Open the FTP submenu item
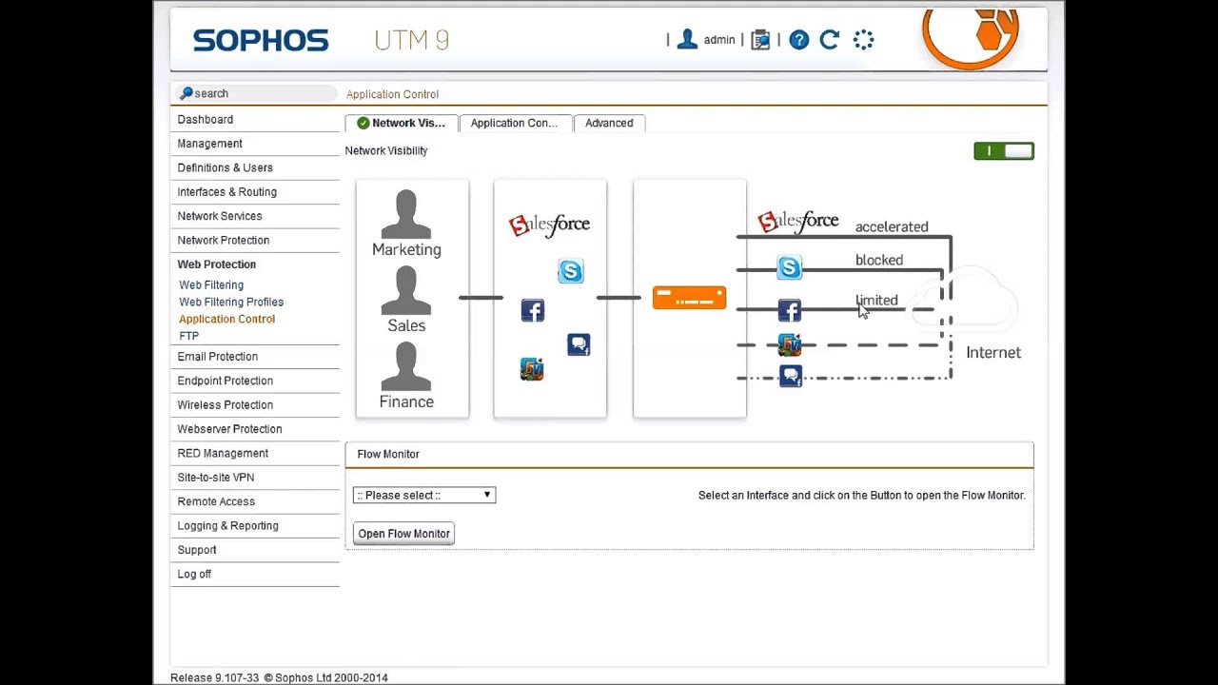 [188, 336]
